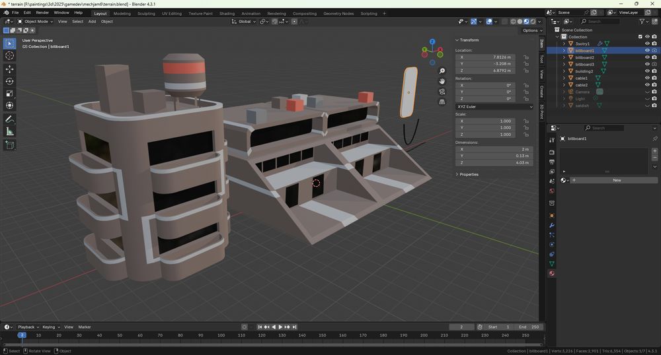The height and width of the screenshot is (355, 661).
Task: Click the End frame 250 field
Action: (529, 327)
